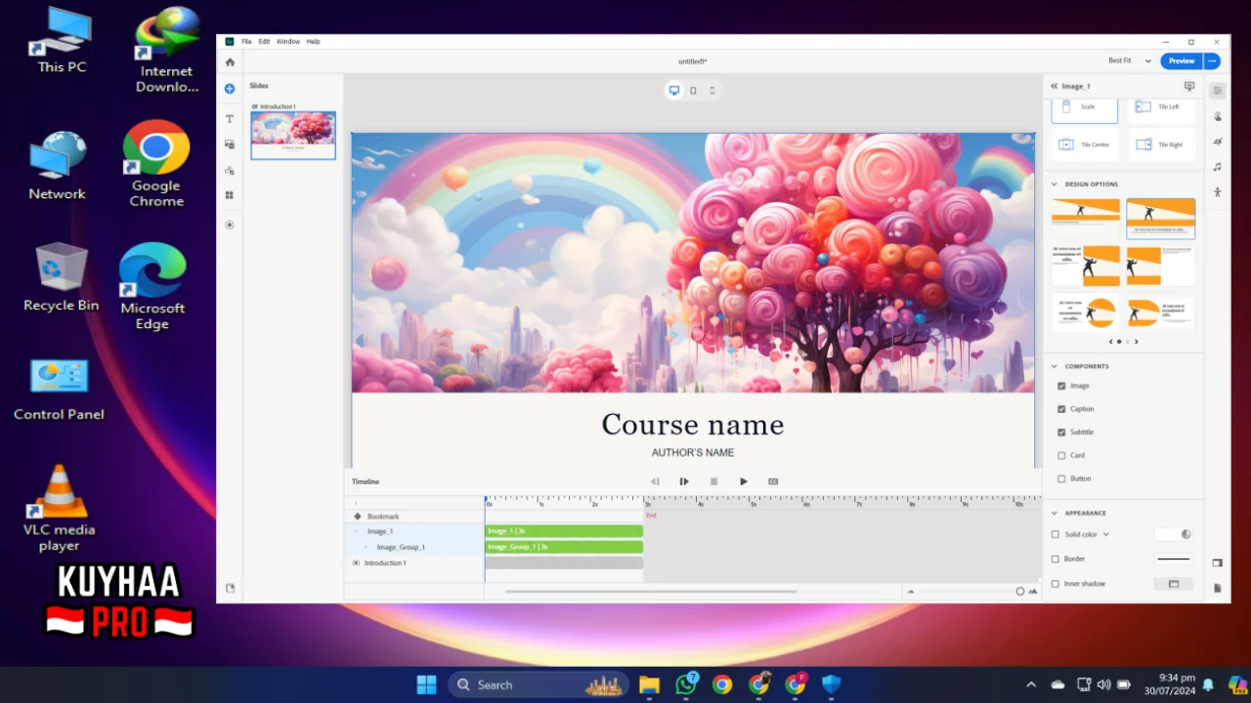1251x703 pixels.
Task: Click the timeline zoom slider handle
Action: tap(1020, 591)
